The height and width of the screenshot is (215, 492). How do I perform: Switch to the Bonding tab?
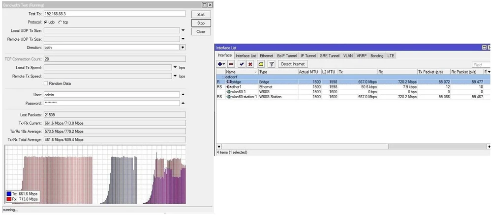pos(377,55)
